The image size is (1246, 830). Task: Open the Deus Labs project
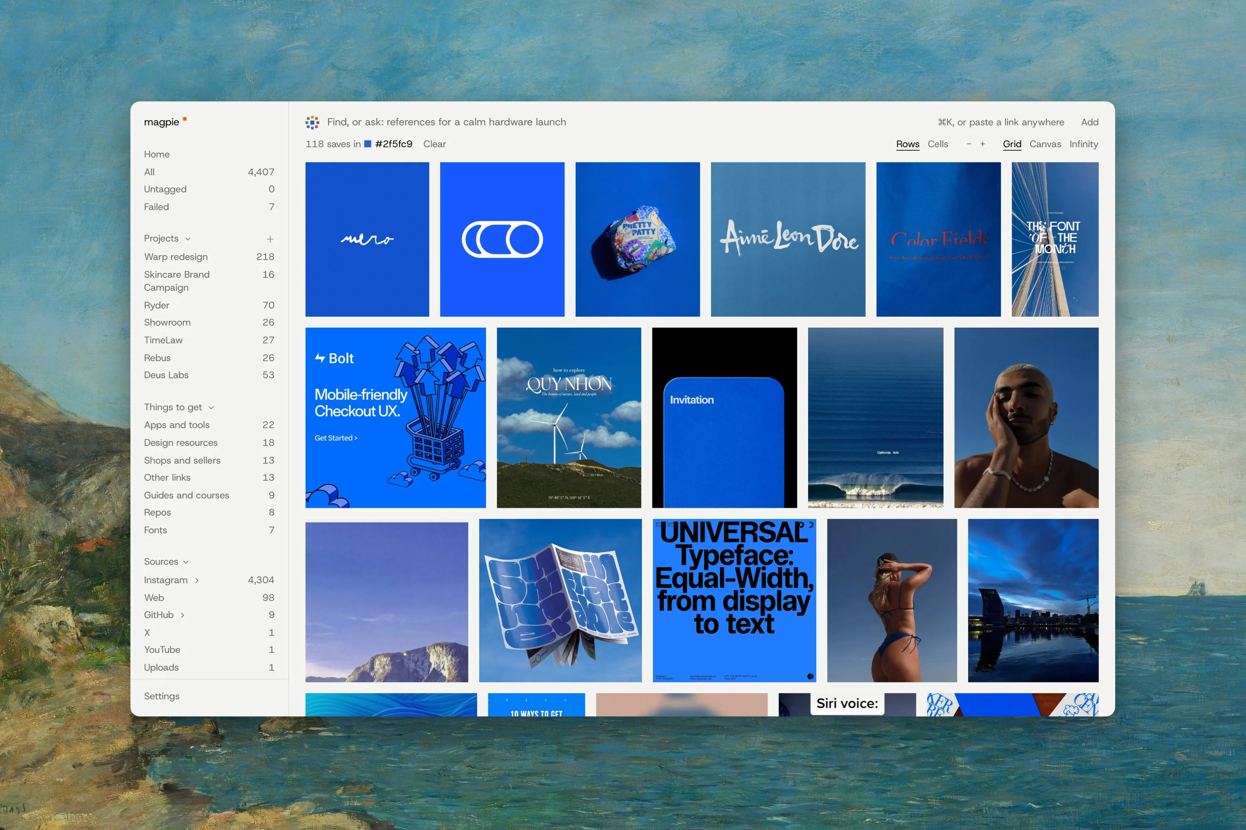pyautogui.click(x=209, y=375)
